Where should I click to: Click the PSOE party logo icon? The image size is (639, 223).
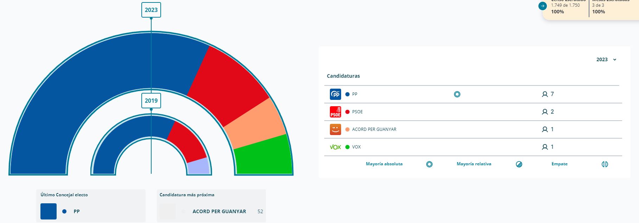(x=335, y=112)
